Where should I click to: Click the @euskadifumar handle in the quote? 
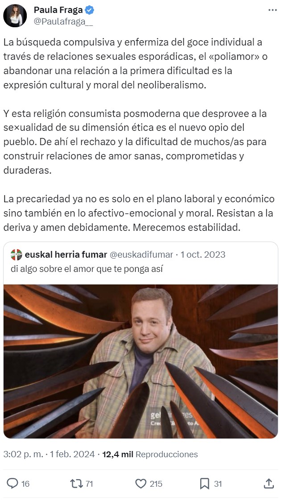[141, 255]
